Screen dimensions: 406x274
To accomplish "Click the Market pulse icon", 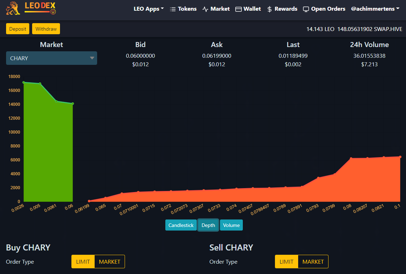I will (x=205, y=9).
